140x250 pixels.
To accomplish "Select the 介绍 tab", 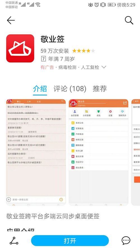I will (x=40, y=89).
